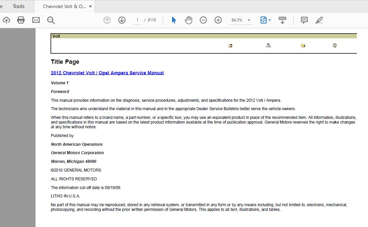Click the home icon in Volt header
The image size is (368, 227).
click(231, 46)
